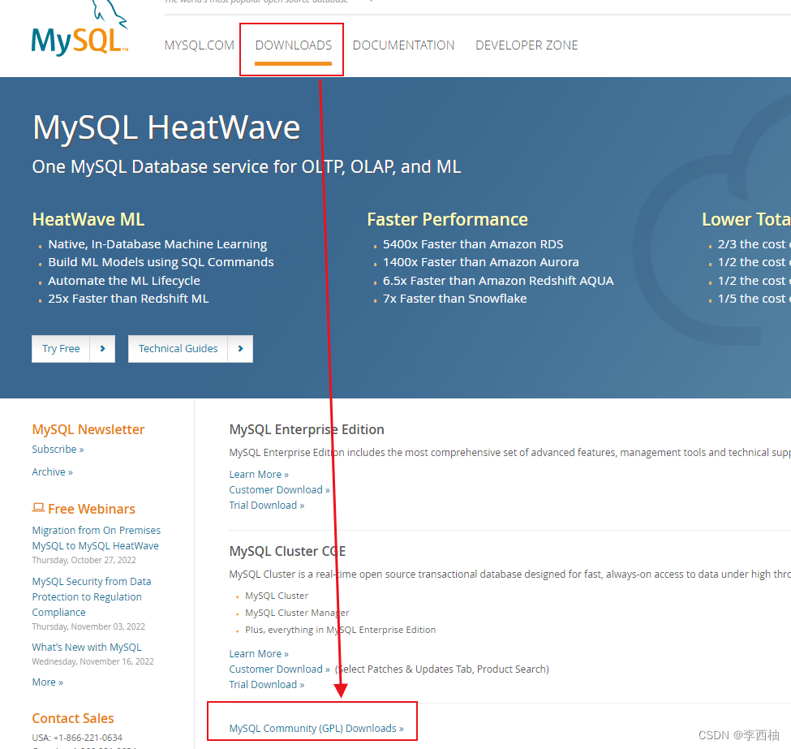
Task: Click 'MySQL Cluster Manager' bullet text
Action: [297, 613]
